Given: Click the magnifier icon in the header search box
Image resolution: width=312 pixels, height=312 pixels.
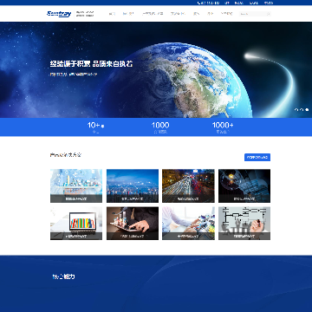Looking at the screenshot, I should pyautogui.click(x=268, y=14).
